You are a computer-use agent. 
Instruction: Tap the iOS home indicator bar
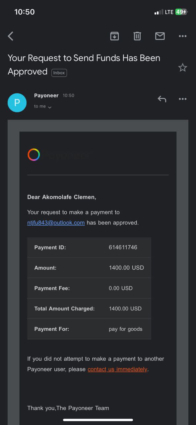pyautogui.click(x=98, y=420)
